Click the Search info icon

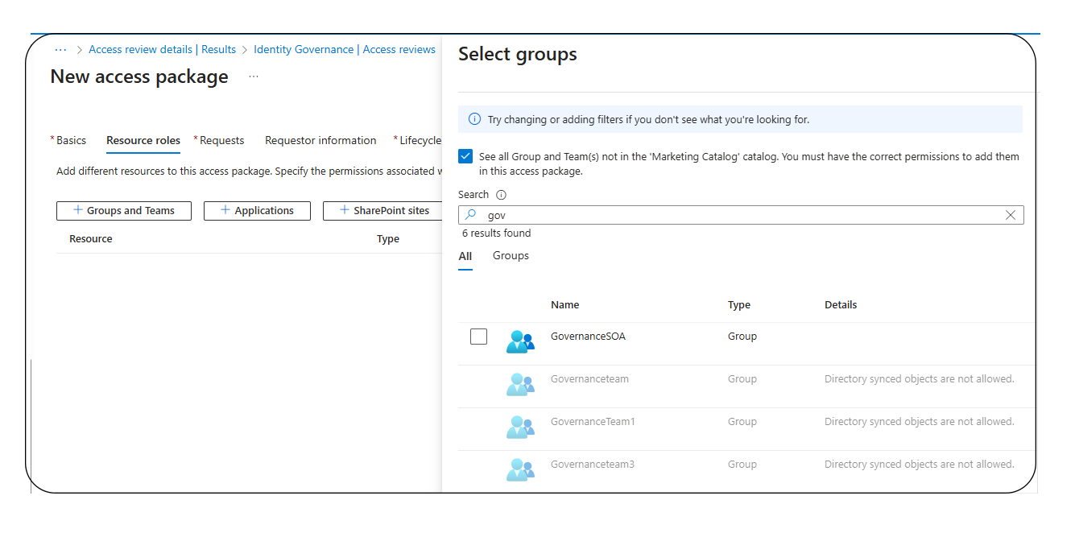coord(501,195)
